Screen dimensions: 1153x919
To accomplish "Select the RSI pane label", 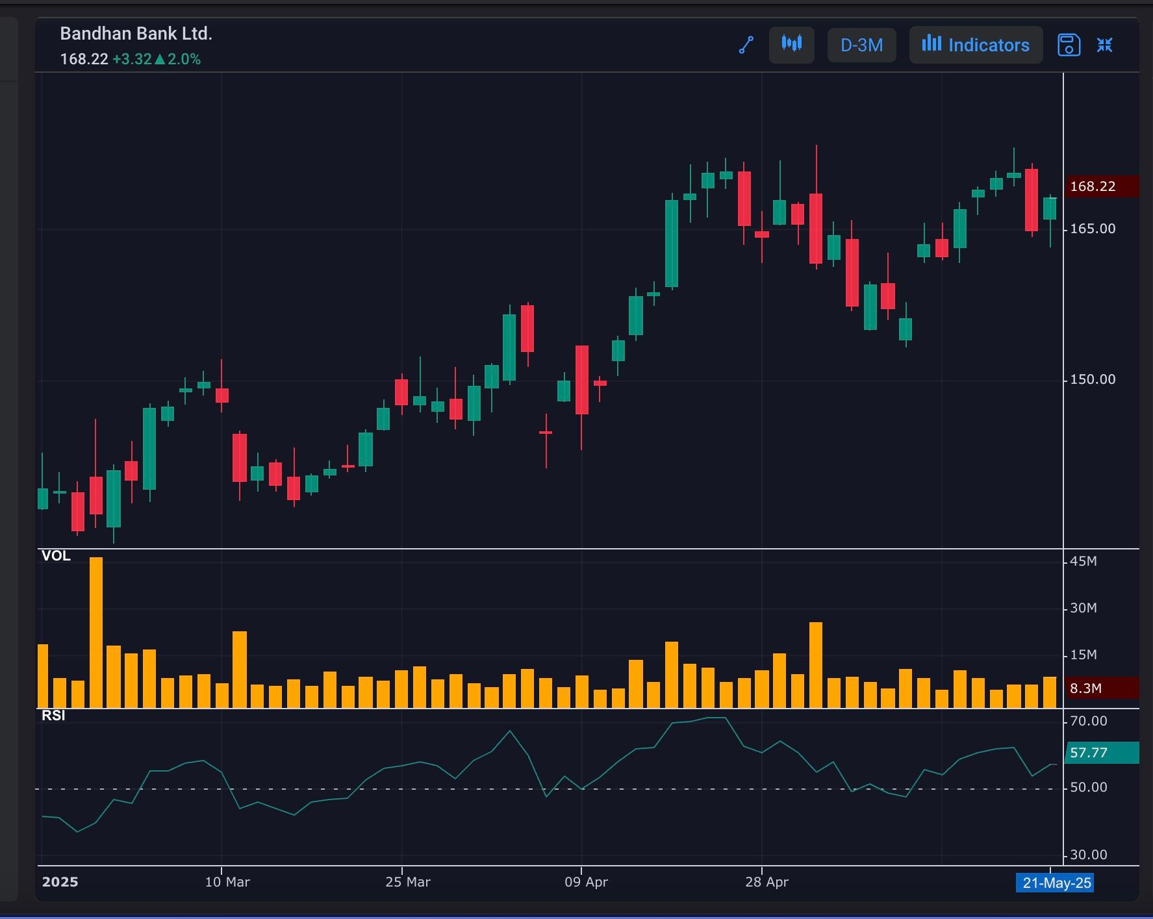I will coord(53,716).
